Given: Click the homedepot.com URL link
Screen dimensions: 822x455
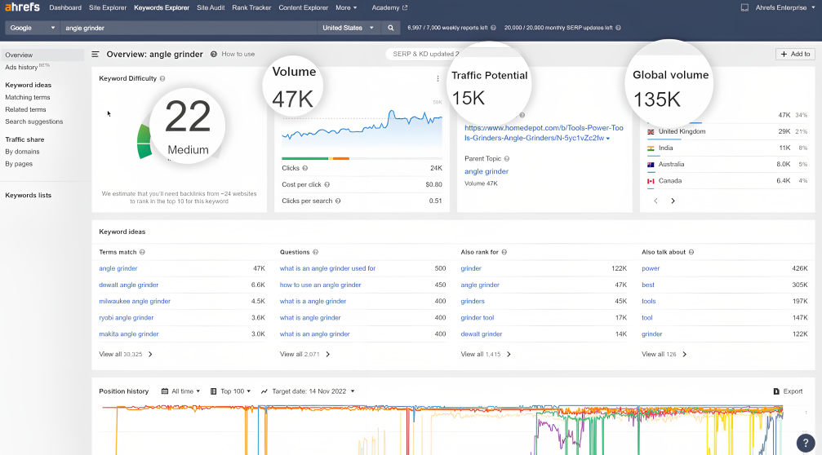Looking at the screenshot, I should point(544,133).
